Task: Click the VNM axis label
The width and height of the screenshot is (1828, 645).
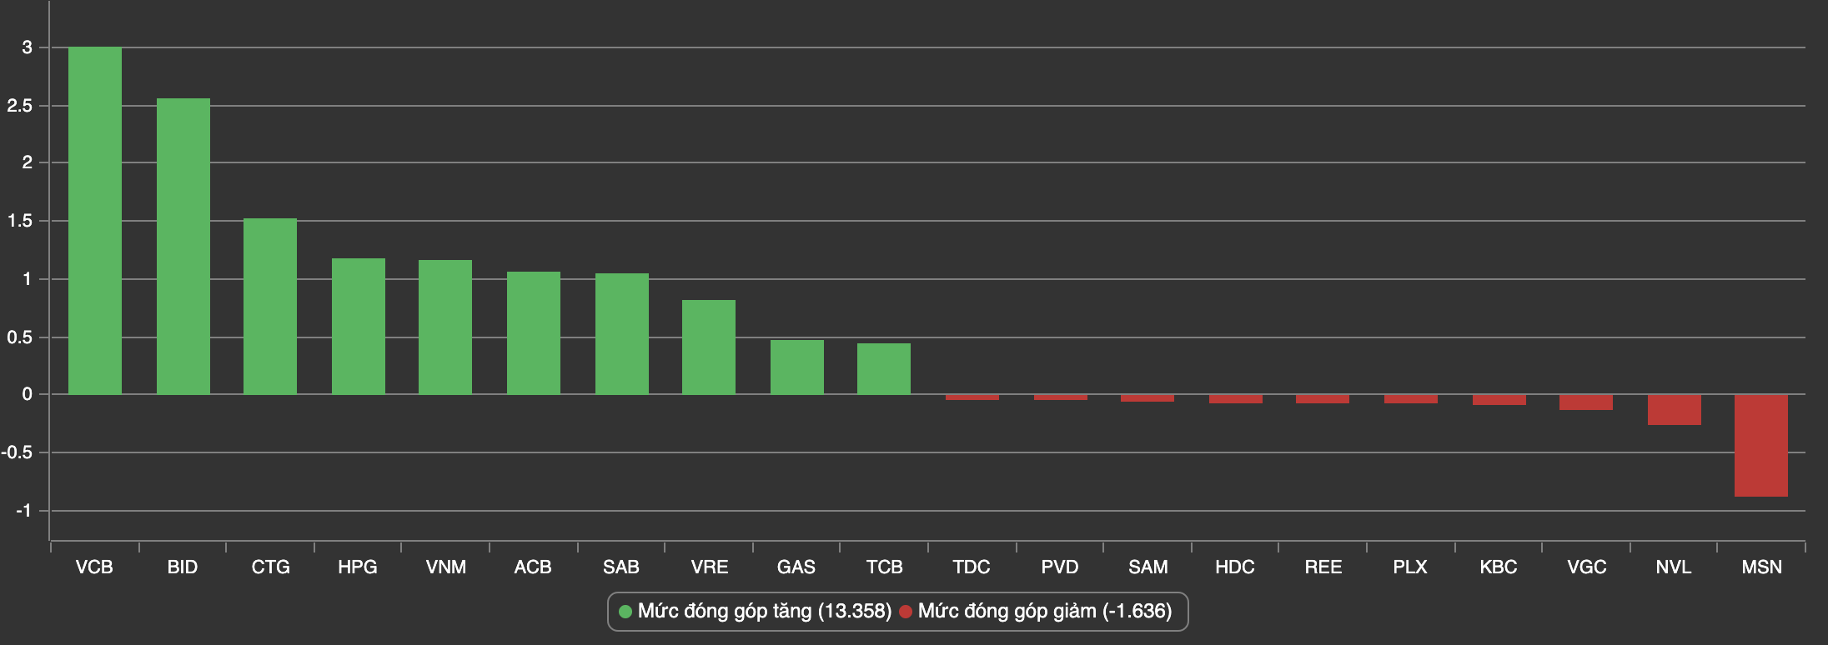Action: 446,567
